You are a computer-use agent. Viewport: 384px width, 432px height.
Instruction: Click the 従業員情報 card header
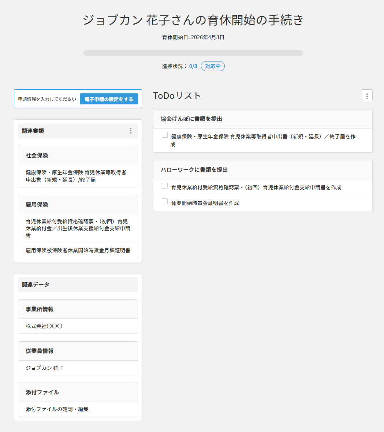78,351
